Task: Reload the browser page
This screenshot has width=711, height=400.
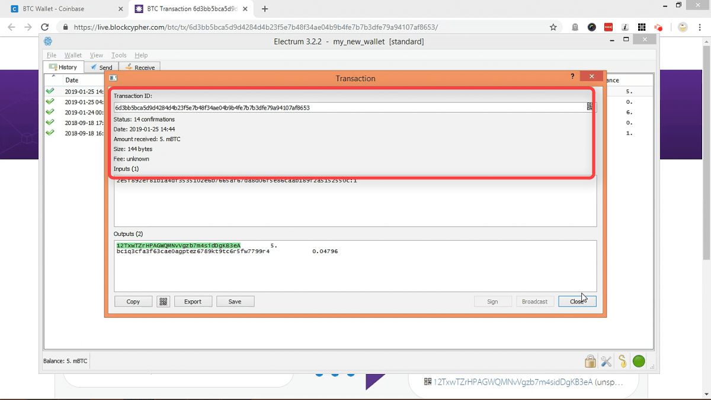Action: [44, 27]
